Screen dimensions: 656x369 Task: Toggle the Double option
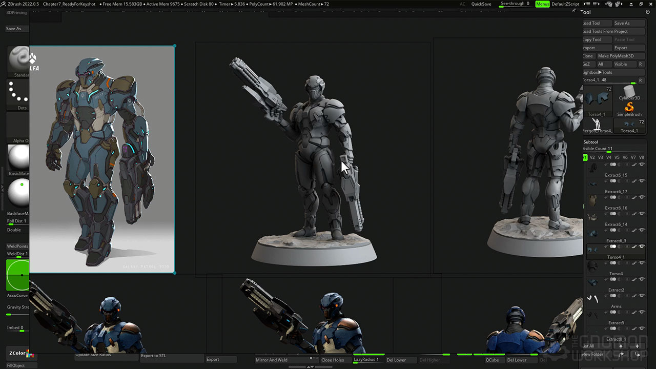14,230
